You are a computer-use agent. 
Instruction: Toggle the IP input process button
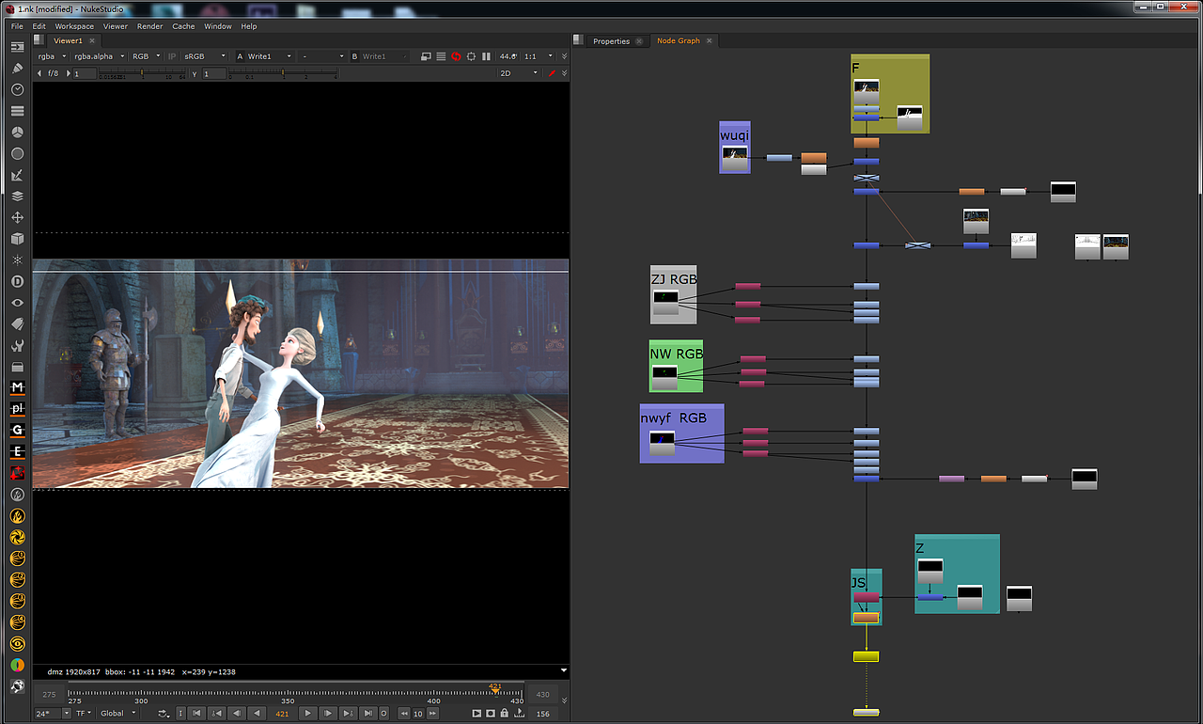pos(172,56)
